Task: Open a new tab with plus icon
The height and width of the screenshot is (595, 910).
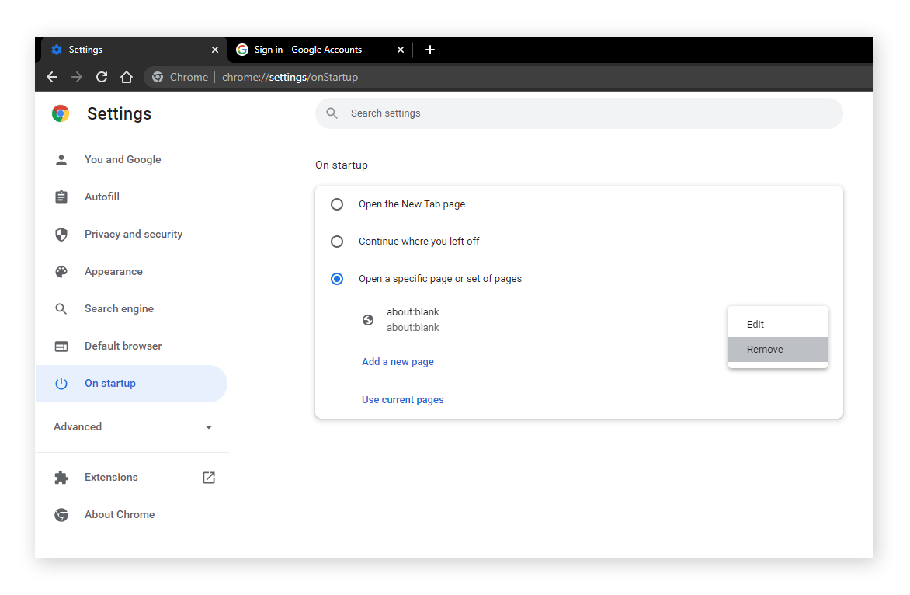Action: 430,50
